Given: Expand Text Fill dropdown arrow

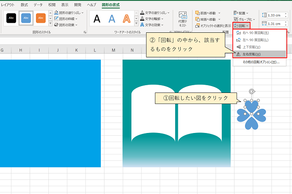Looking at the screenshot, I should [168, 13].
